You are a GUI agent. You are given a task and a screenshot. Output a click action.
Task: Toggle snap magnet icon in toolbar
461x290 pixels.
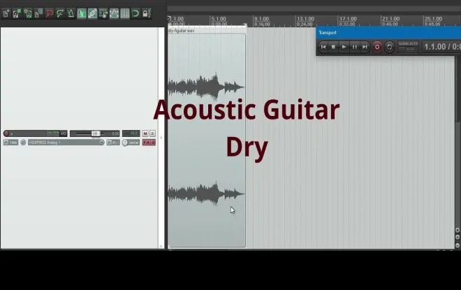(x=135, y=13)
